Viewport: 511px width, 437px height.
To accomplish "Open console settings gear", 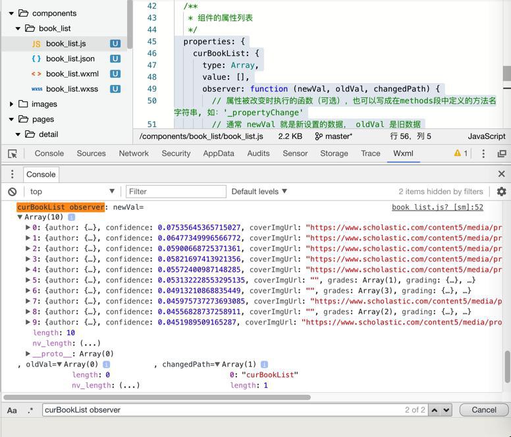I will 501,192.
